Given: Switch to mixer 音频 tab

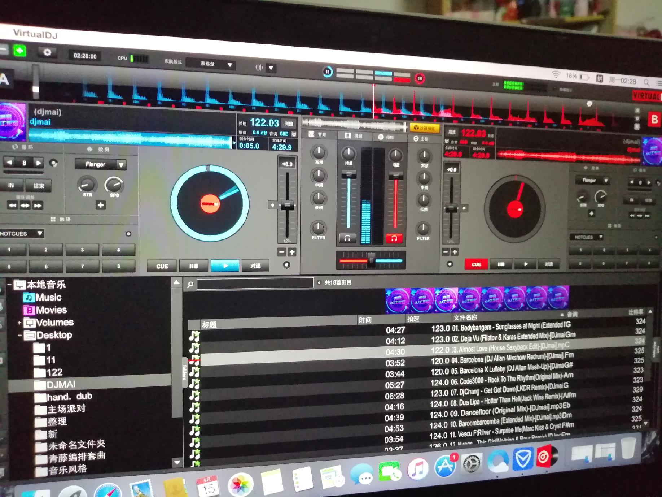Looking at the screenshot, I should tap(318, 134).
